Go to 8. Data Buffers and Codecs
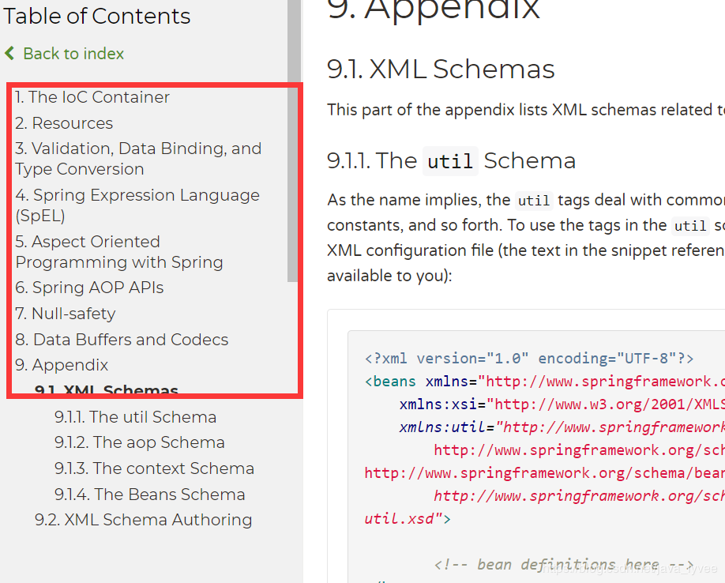725x583 pixels. [122, 340]
